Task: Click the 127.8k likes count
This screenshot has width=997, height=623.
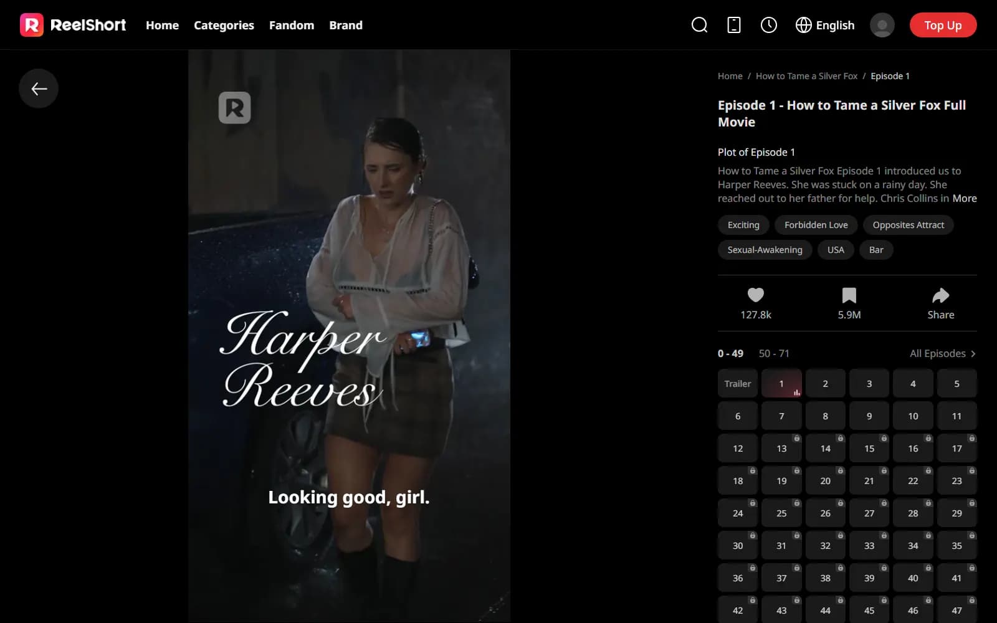Action: (756, 315)
